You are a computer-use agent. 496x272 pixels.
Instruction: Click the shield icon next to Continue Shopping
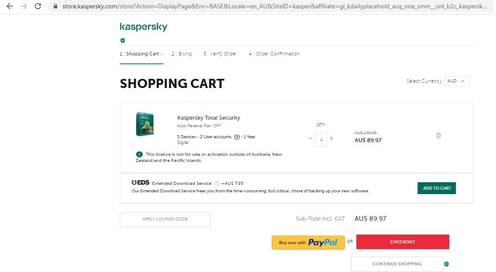coord(446,264)
